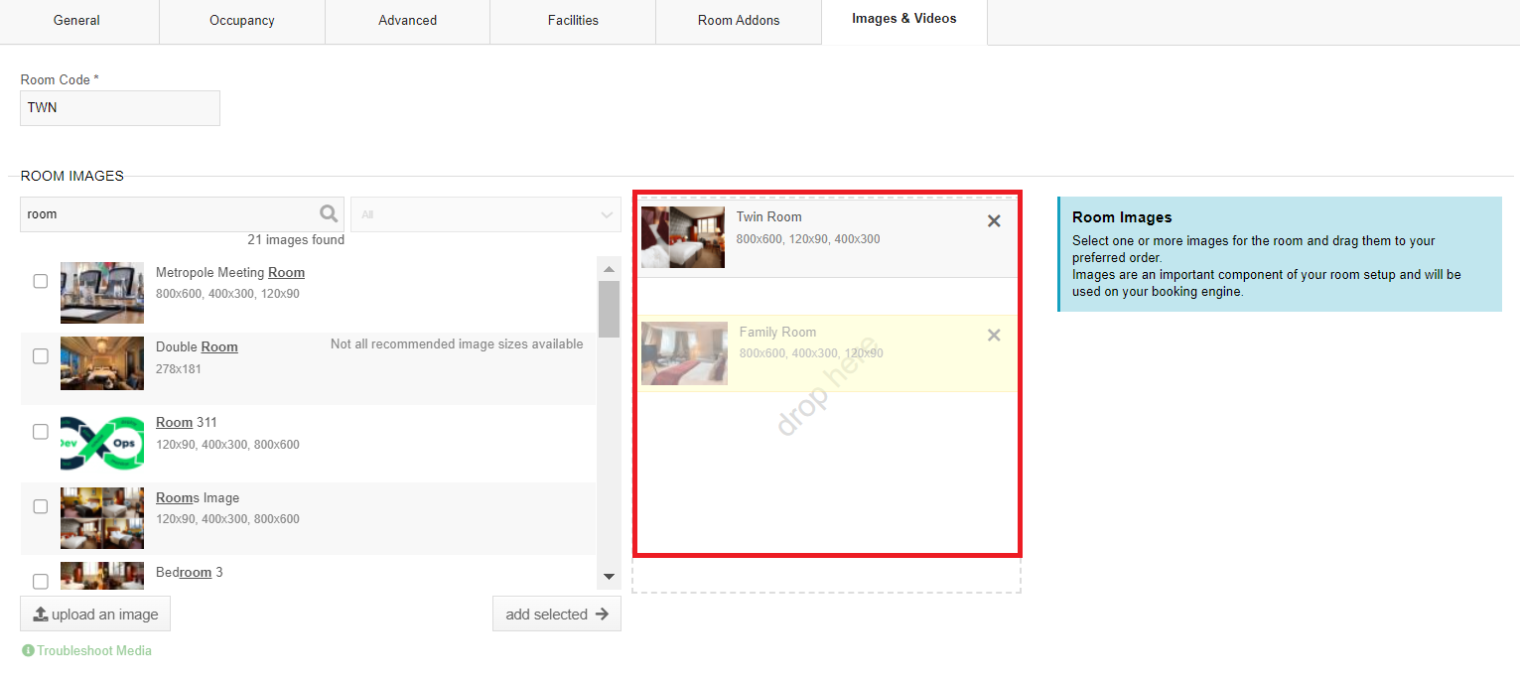Click the Room Code input field

tap(120, 108)
